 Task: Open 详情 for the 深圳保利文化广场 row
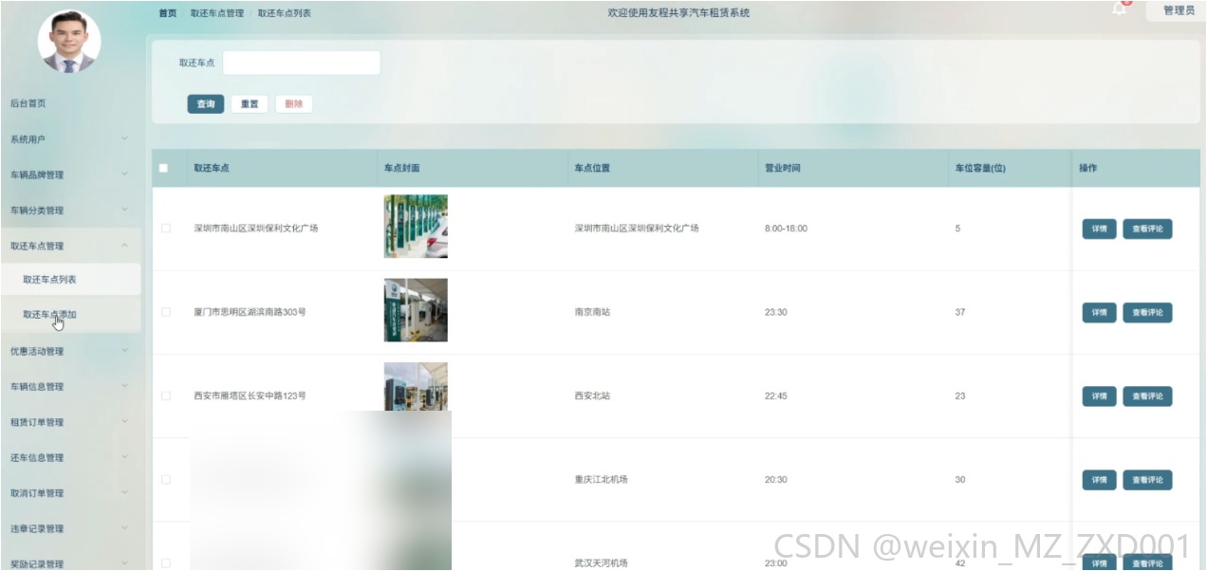pyautogui.click(x=1099, y=229)
